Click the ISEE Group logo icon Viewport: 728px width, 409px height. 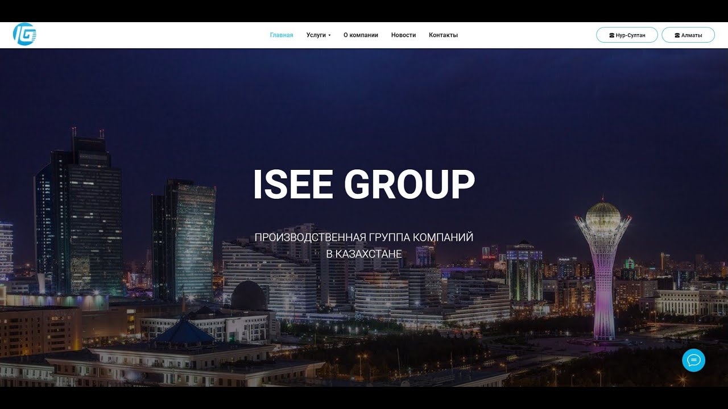25,35
